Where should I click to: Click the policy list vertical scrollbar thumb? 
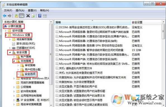pos(163,31)
